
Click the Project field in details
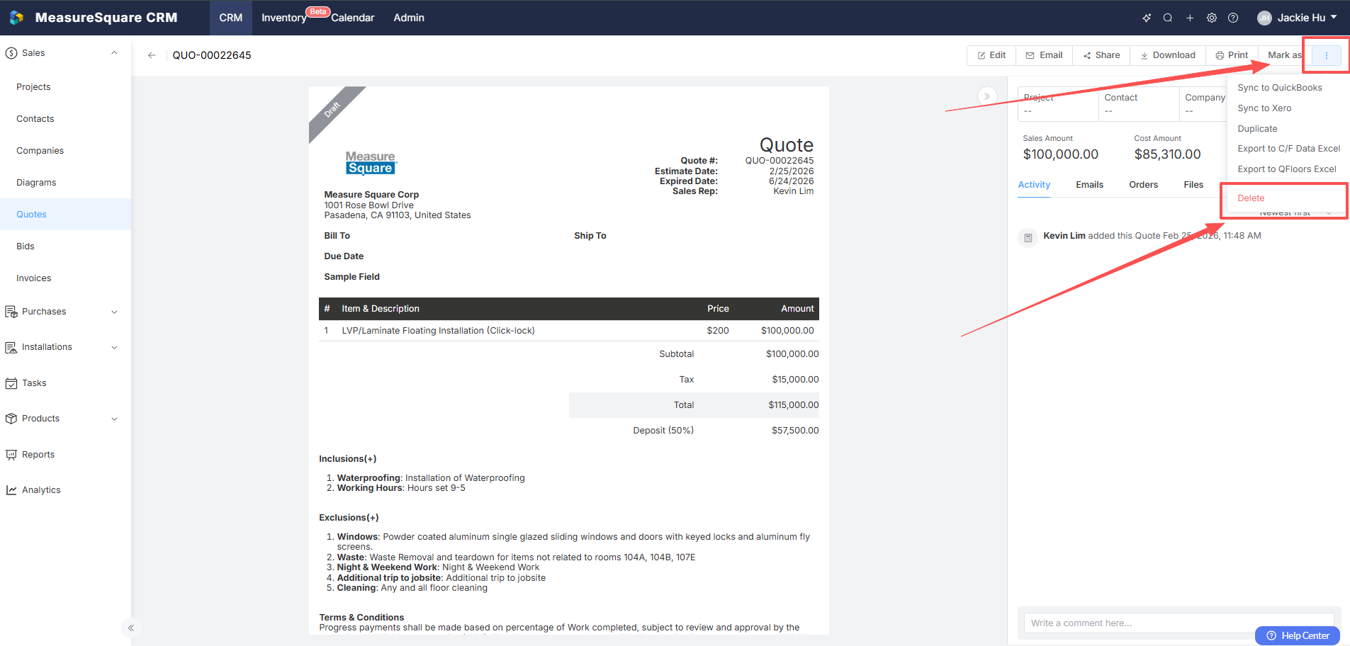[x=1058, y=104]
